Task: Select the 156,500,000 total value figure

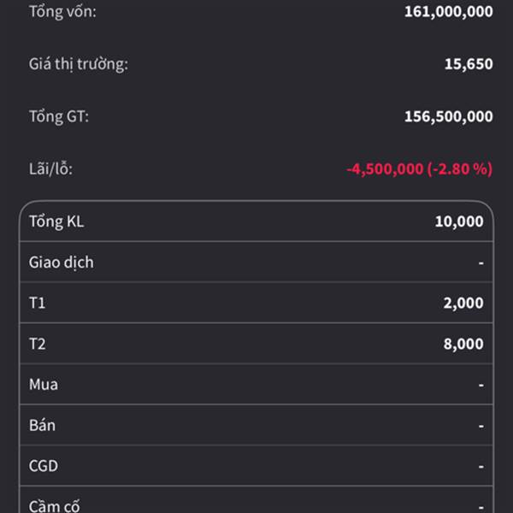Action: pos(448,116)
